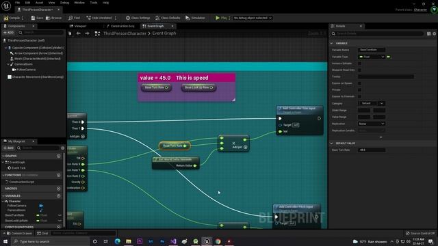Open the File menu
The width and height of the screenshot is (438, 246).
17,3
